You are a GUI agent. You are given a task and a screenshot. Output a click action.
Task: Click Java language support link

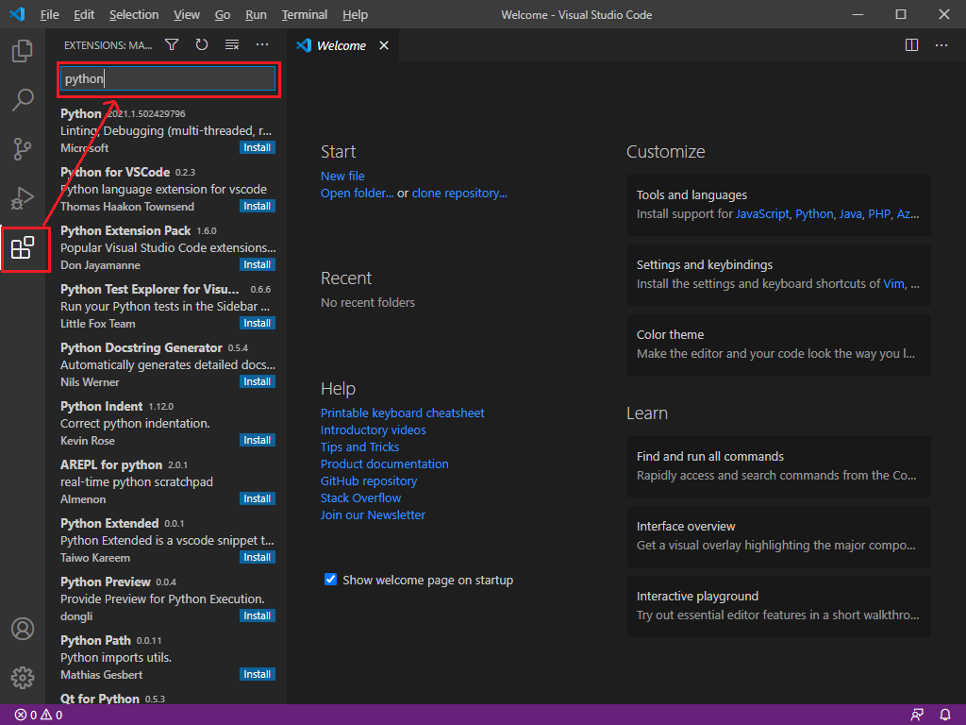click(850, 214)
